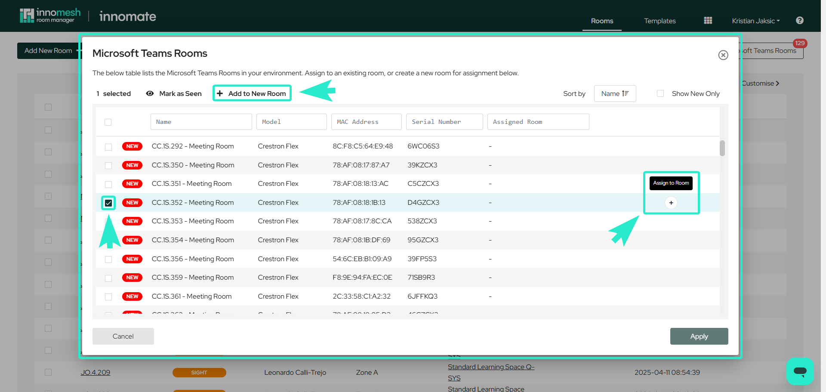This screenshot has width=826, height=392.
Task: Click Mark as Seen
Action: (x=180, y=94)
